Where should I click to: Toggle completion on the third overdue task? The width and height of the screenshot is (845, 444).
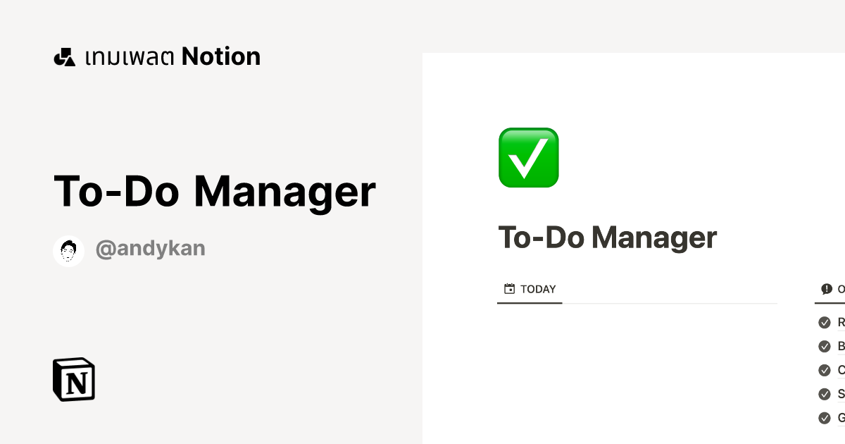tap(825, 370)
